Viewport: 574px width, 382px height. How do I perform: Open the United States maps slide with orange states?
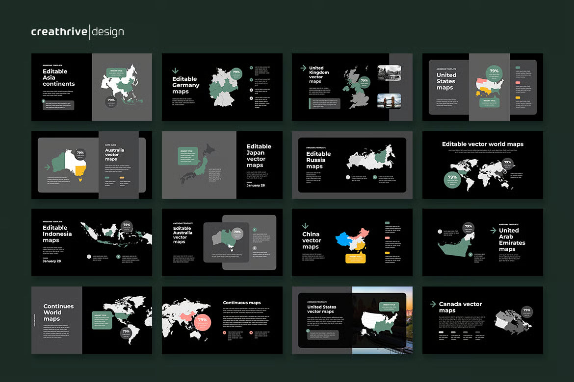(482, 87)
